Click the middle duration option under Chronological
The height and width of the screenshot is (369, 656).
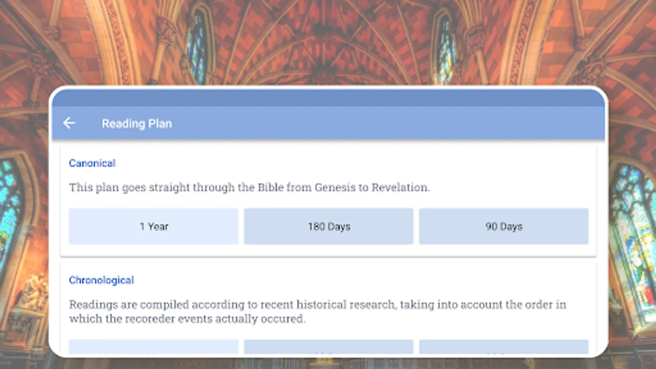328,348
